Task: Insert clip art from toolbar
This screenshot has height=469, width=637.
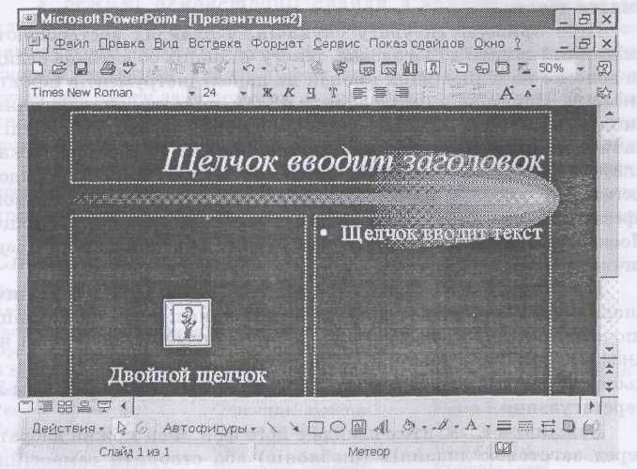Action: click(x=432, y=68)
